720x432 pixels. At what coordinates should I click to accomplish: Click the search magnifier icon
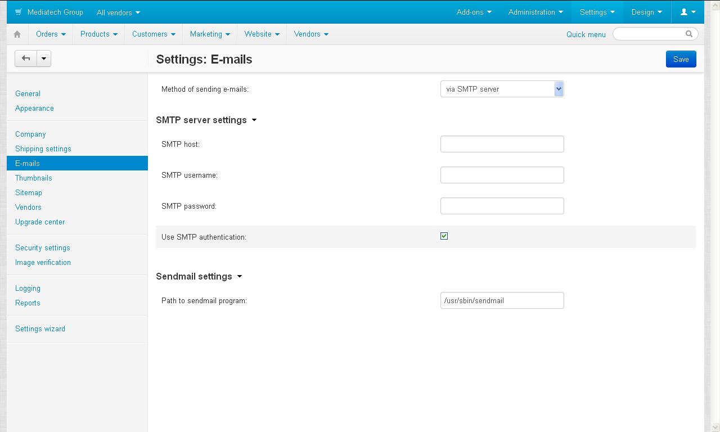(x=689, y=34)
